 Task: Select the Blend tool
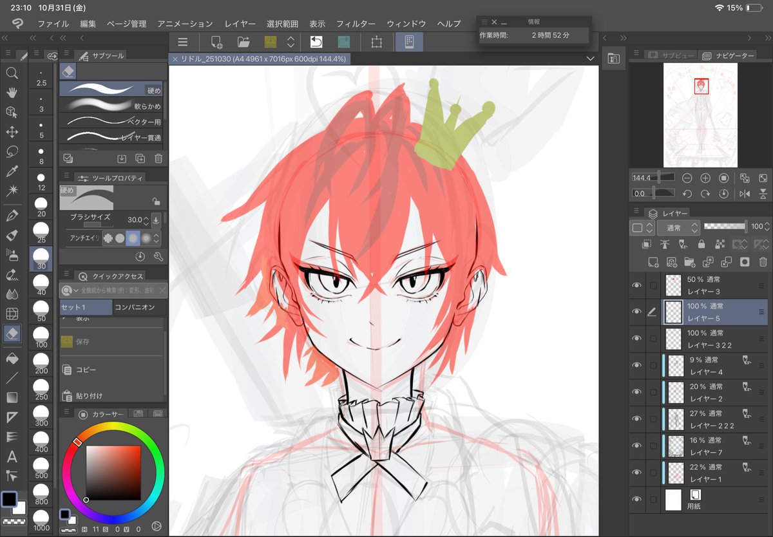(x=12, y=294)
